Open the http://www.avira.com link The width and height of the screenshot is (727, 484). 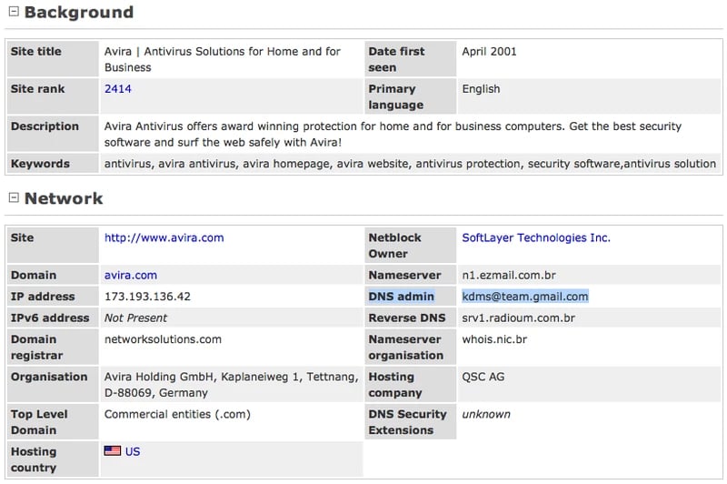tap(164, 237)
